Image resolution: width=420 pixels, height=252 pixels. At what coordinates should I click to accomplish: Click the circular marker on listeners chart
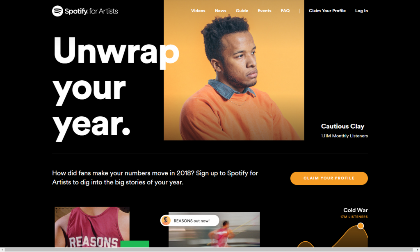[x=361, y=226]
